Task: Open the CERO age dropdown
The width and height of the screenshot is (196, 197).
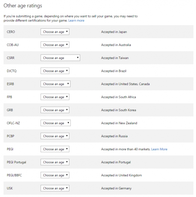Action: [x=55, y=32]
